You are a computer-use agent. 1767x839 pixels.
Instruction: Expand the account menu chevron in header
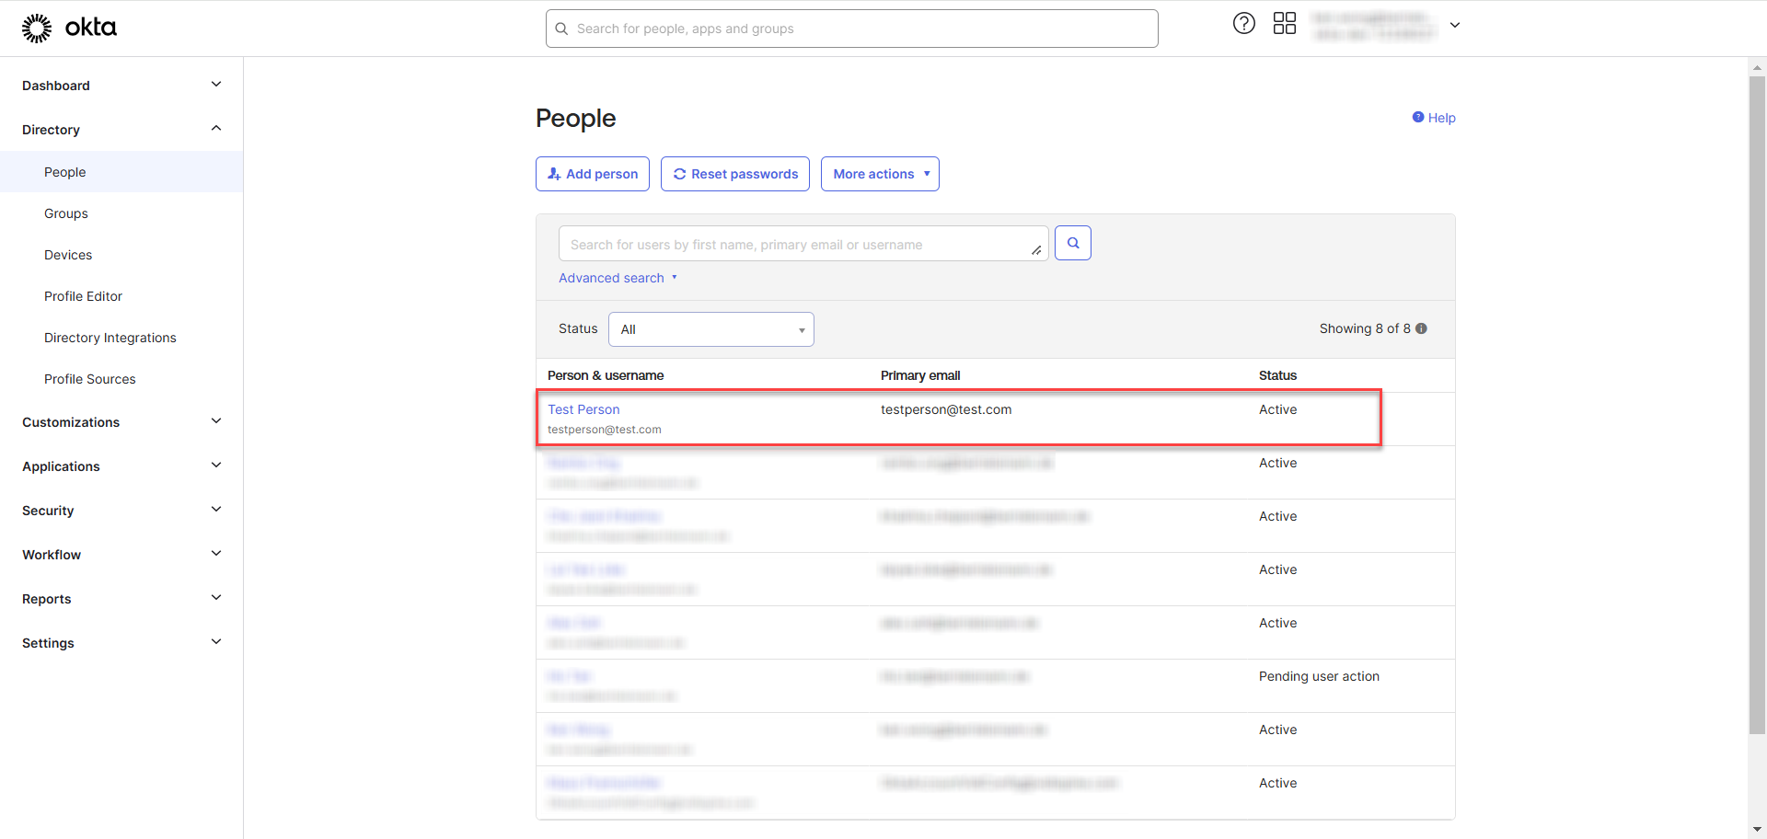pos(1454,26)
